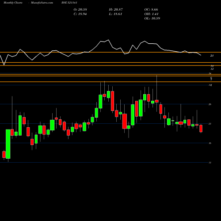221x221 pixels.
Task: Click the price axis label '11'
Action: 210,163
